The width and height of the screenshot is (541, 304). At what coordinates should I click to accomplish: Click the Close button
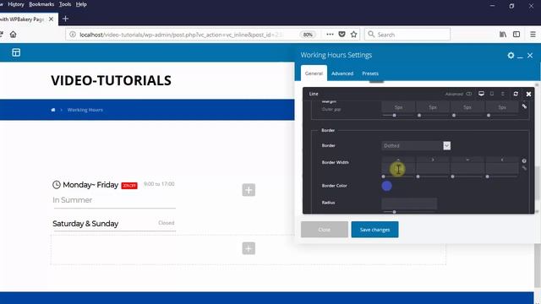(325, 230)
